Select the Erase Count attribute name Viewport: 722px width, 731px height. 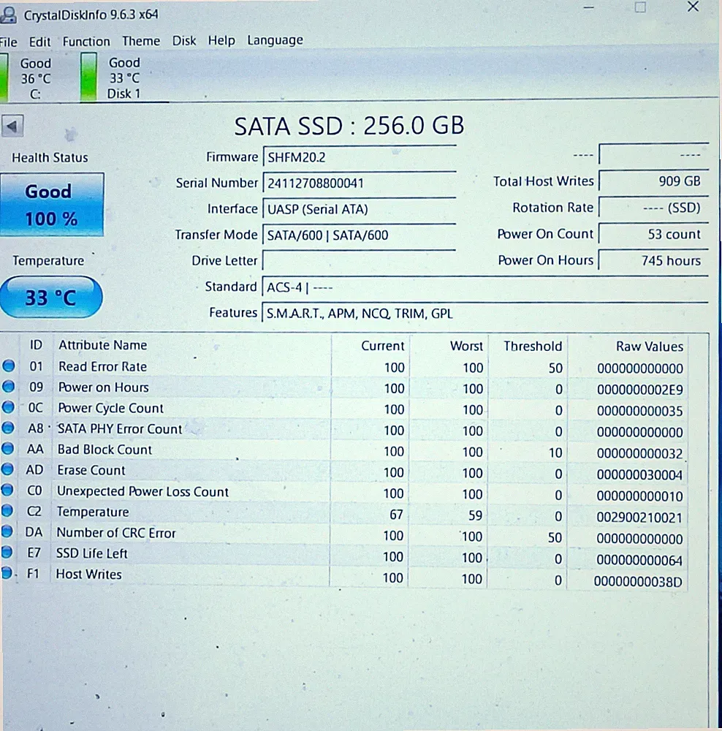coord(91,470)
